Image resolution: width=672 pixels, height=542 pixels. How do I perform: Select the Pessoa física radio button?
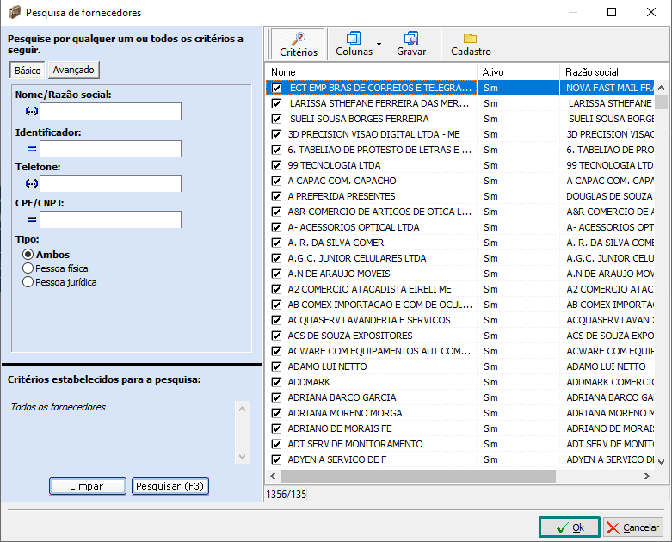tap(28, 268)
